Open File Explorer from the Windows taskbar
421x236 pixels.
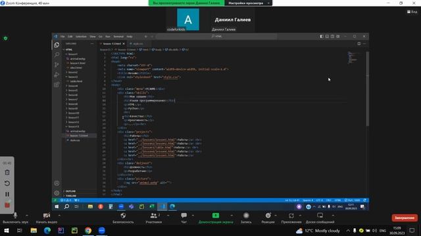pos(34,230)
